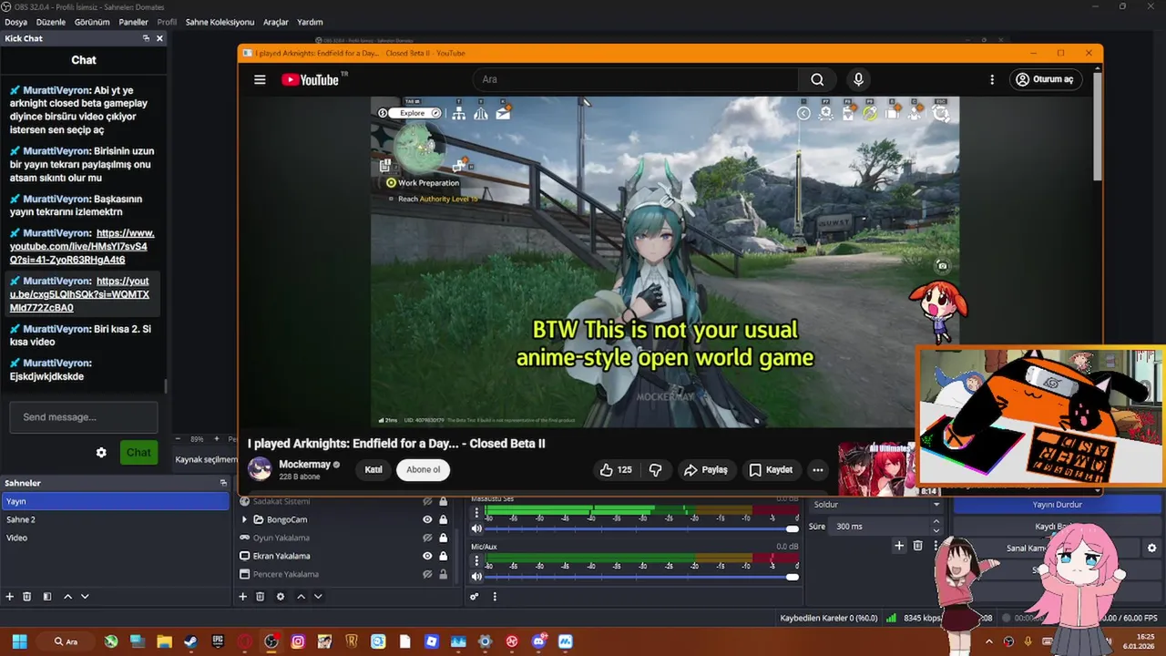The image size is (1166, 656).
Task: Open the Düzenle menu
Action: pyautogui.click(x=51, y=22)
